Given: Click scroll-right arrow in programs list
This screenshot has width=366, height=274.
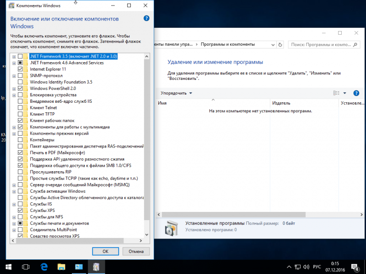Looking at the screenshot, I should pos(361,214).
